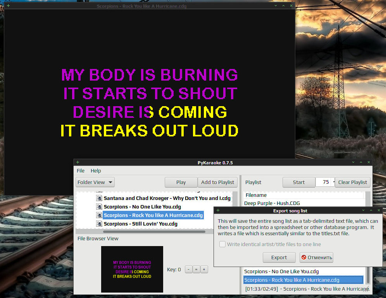
Task: Raise the key with the plus button
Action: pos(204,269)
